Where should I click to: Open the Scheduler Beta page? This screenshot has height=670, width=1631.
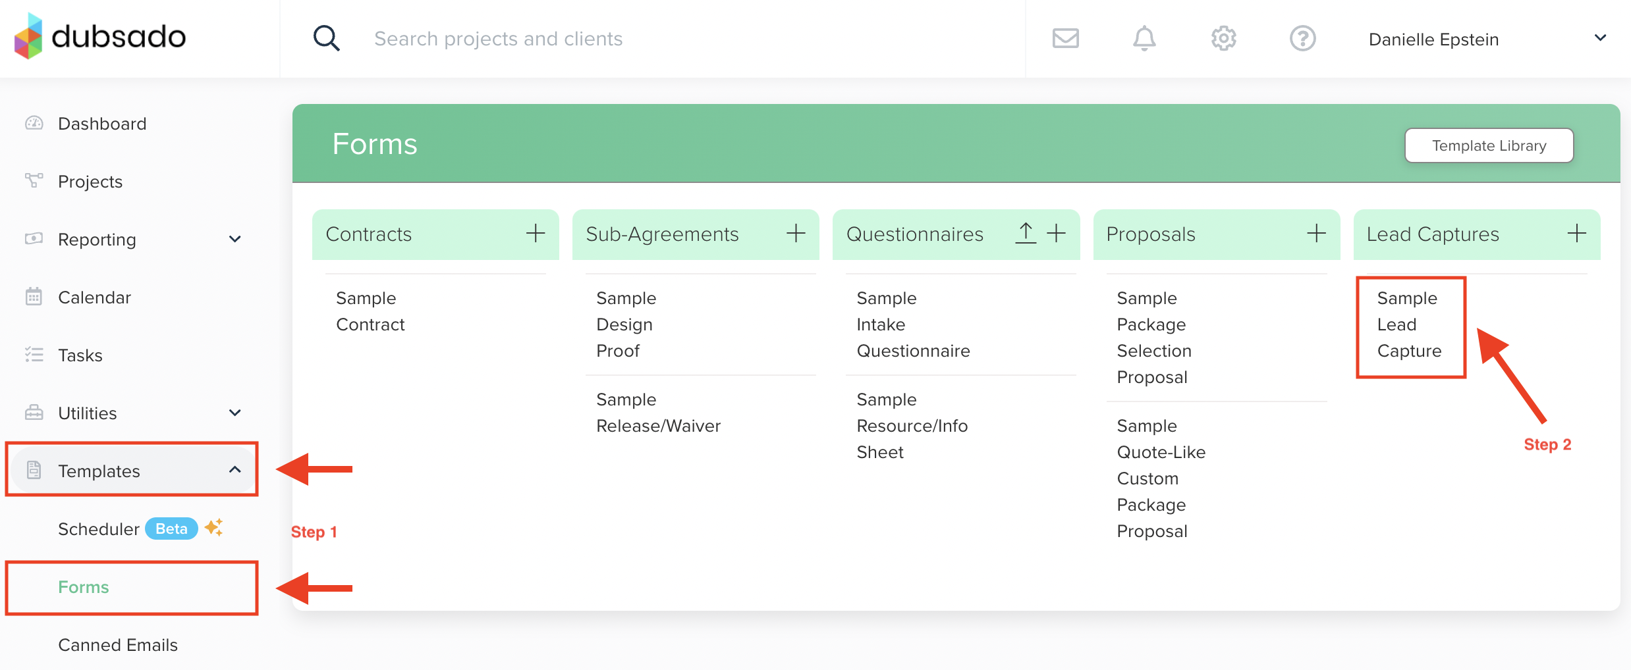[99, 529]
